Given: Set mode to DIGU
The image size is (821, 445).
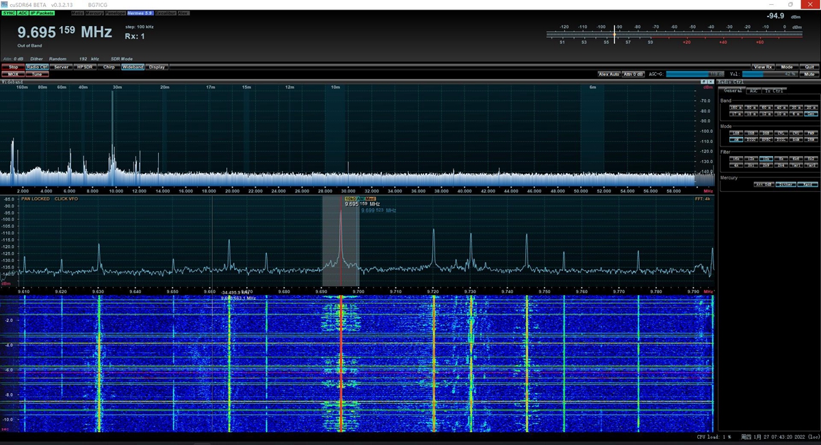Looking at the screenshot, I should tap(751, 139).
